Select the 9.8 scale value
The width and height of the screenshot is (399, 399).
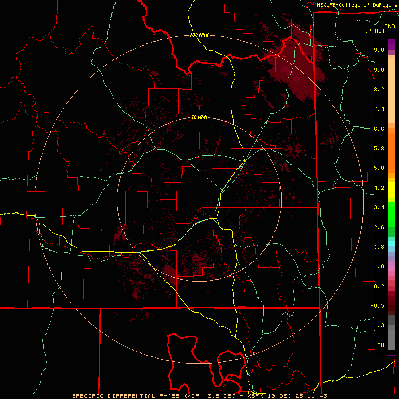(379, 50)
